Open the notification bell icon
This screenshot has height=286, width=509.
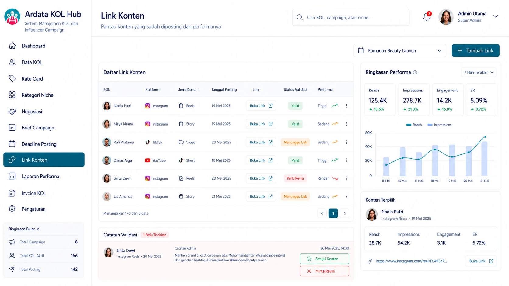click(427, 17)
